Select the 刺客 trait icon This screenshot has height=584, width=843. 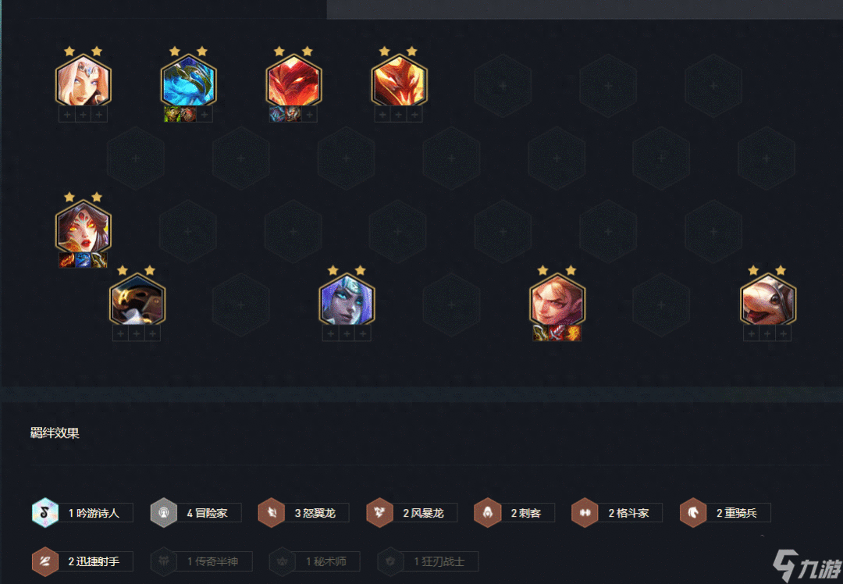pyautogui.click(x=488, y=512)
